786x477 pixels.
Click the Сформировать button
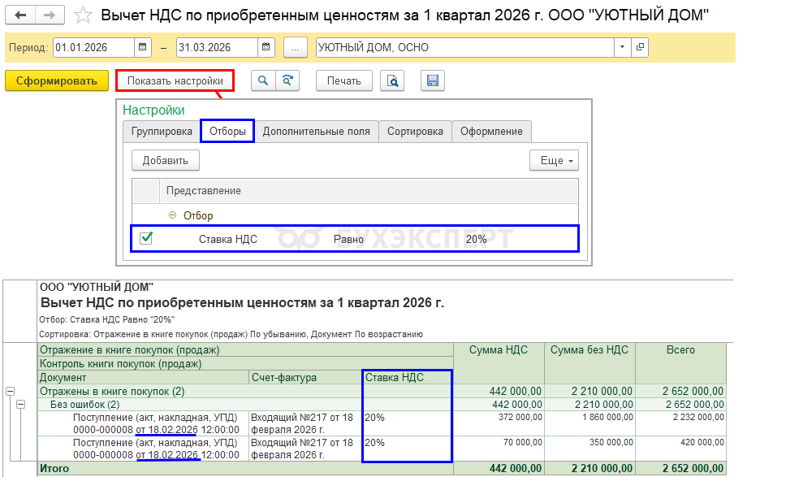pyautogui.click(x=57, y=80)
